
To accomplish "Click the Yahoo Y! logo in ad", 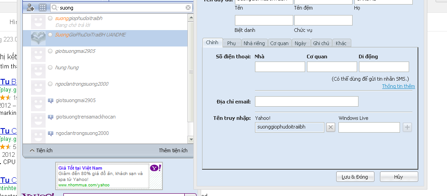I will point(156,168).
